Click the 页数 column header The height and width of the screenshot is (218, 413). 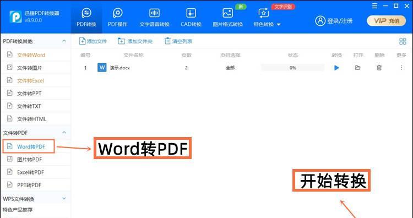186,55
